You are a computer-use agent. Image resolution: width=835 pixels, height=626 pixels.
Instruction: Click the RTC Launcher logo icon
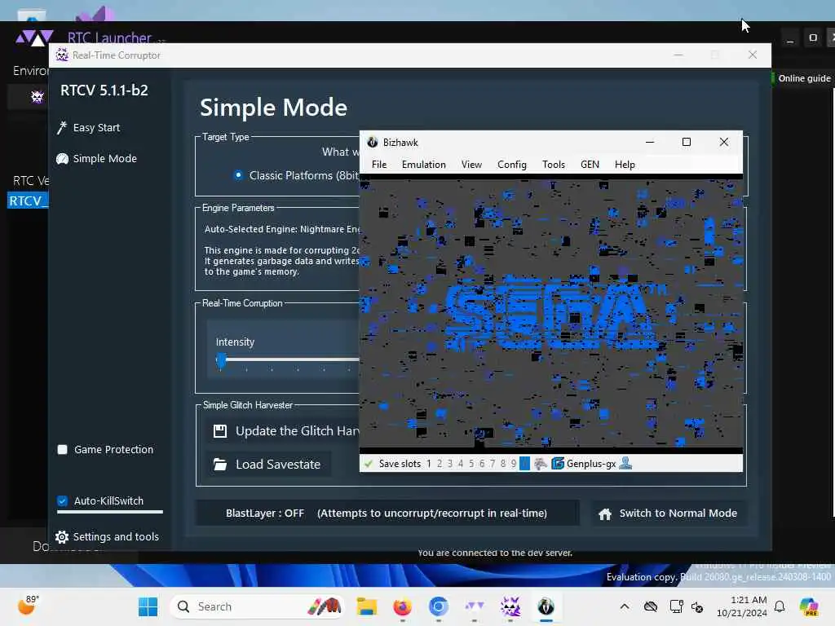pos(34,37)
